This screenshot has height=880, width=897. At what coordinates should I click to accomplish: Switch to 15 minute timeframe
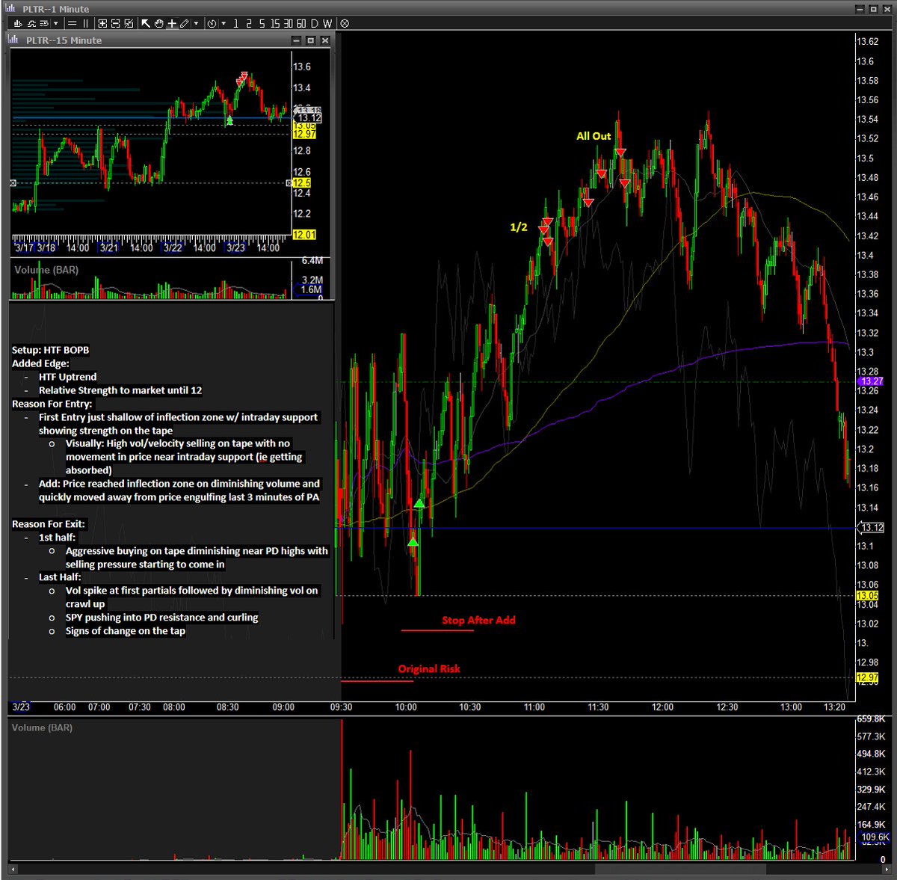pyautogui.click(x=275, y=23)
